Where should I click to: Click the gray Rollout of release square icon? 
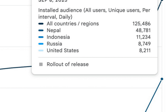(x=41, y=64)
